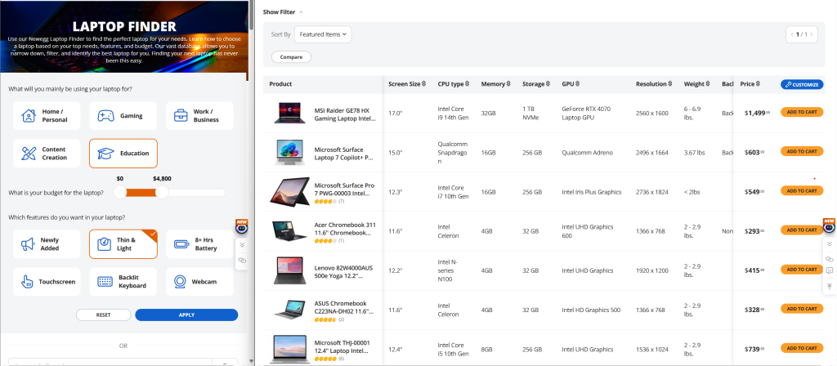
Task: Click the Compare button
Action: [291, 57]
